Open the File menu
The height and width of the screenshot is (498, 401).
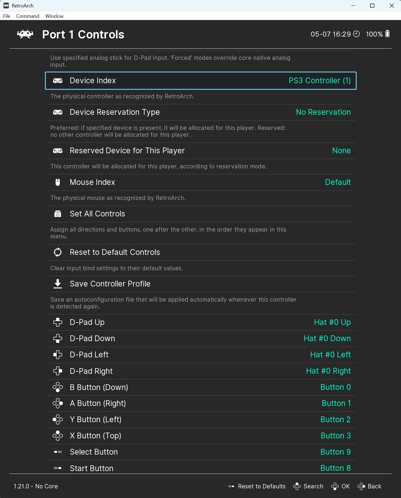tap(7, 16)
